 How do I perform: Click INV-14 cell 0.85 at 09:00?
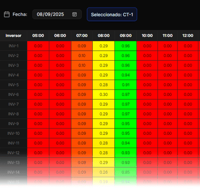(126, 172)
